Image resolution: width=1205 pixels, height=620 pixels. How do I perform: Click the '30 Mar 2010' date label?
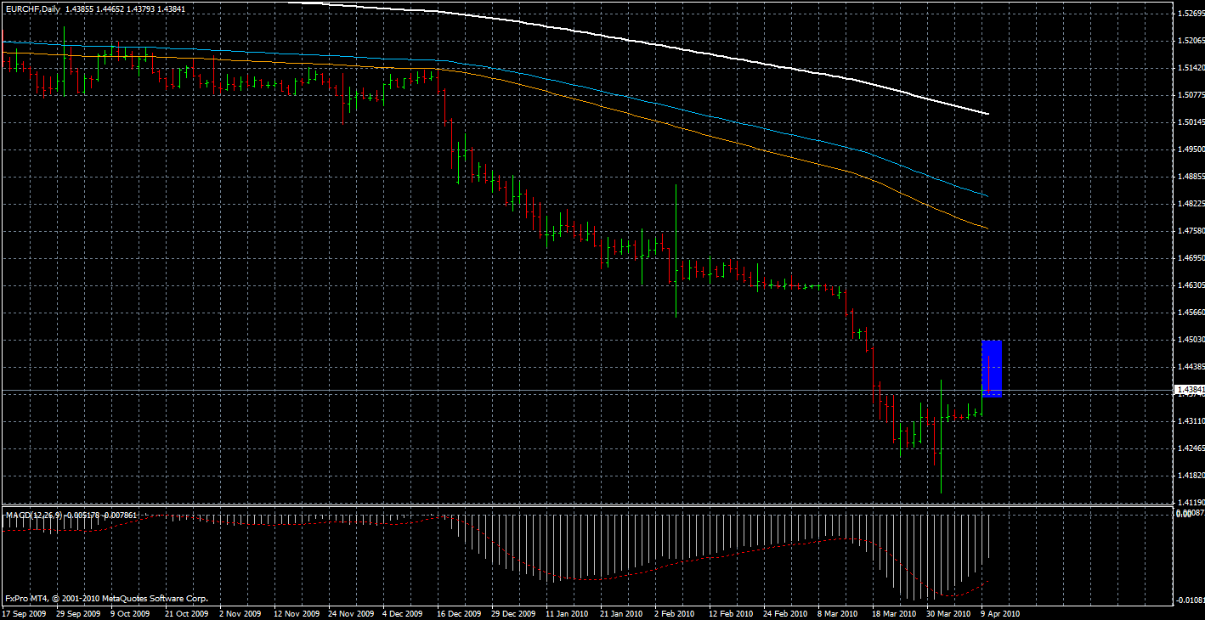948,613
